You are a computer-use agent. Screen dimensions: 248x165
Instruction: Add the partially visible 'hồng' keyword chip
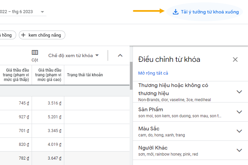7,35
